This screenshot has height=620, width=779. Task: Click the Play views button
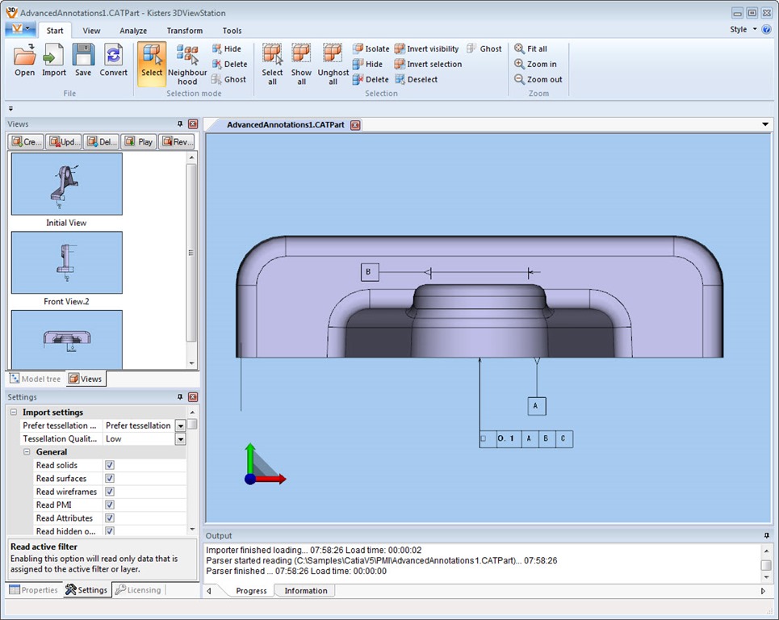tap(139, 142)
